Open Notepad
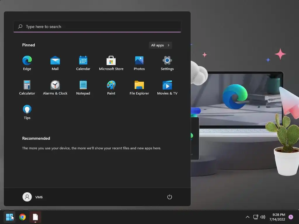Image resolution: width=299 pixels, height=224 pixels. 83,87
